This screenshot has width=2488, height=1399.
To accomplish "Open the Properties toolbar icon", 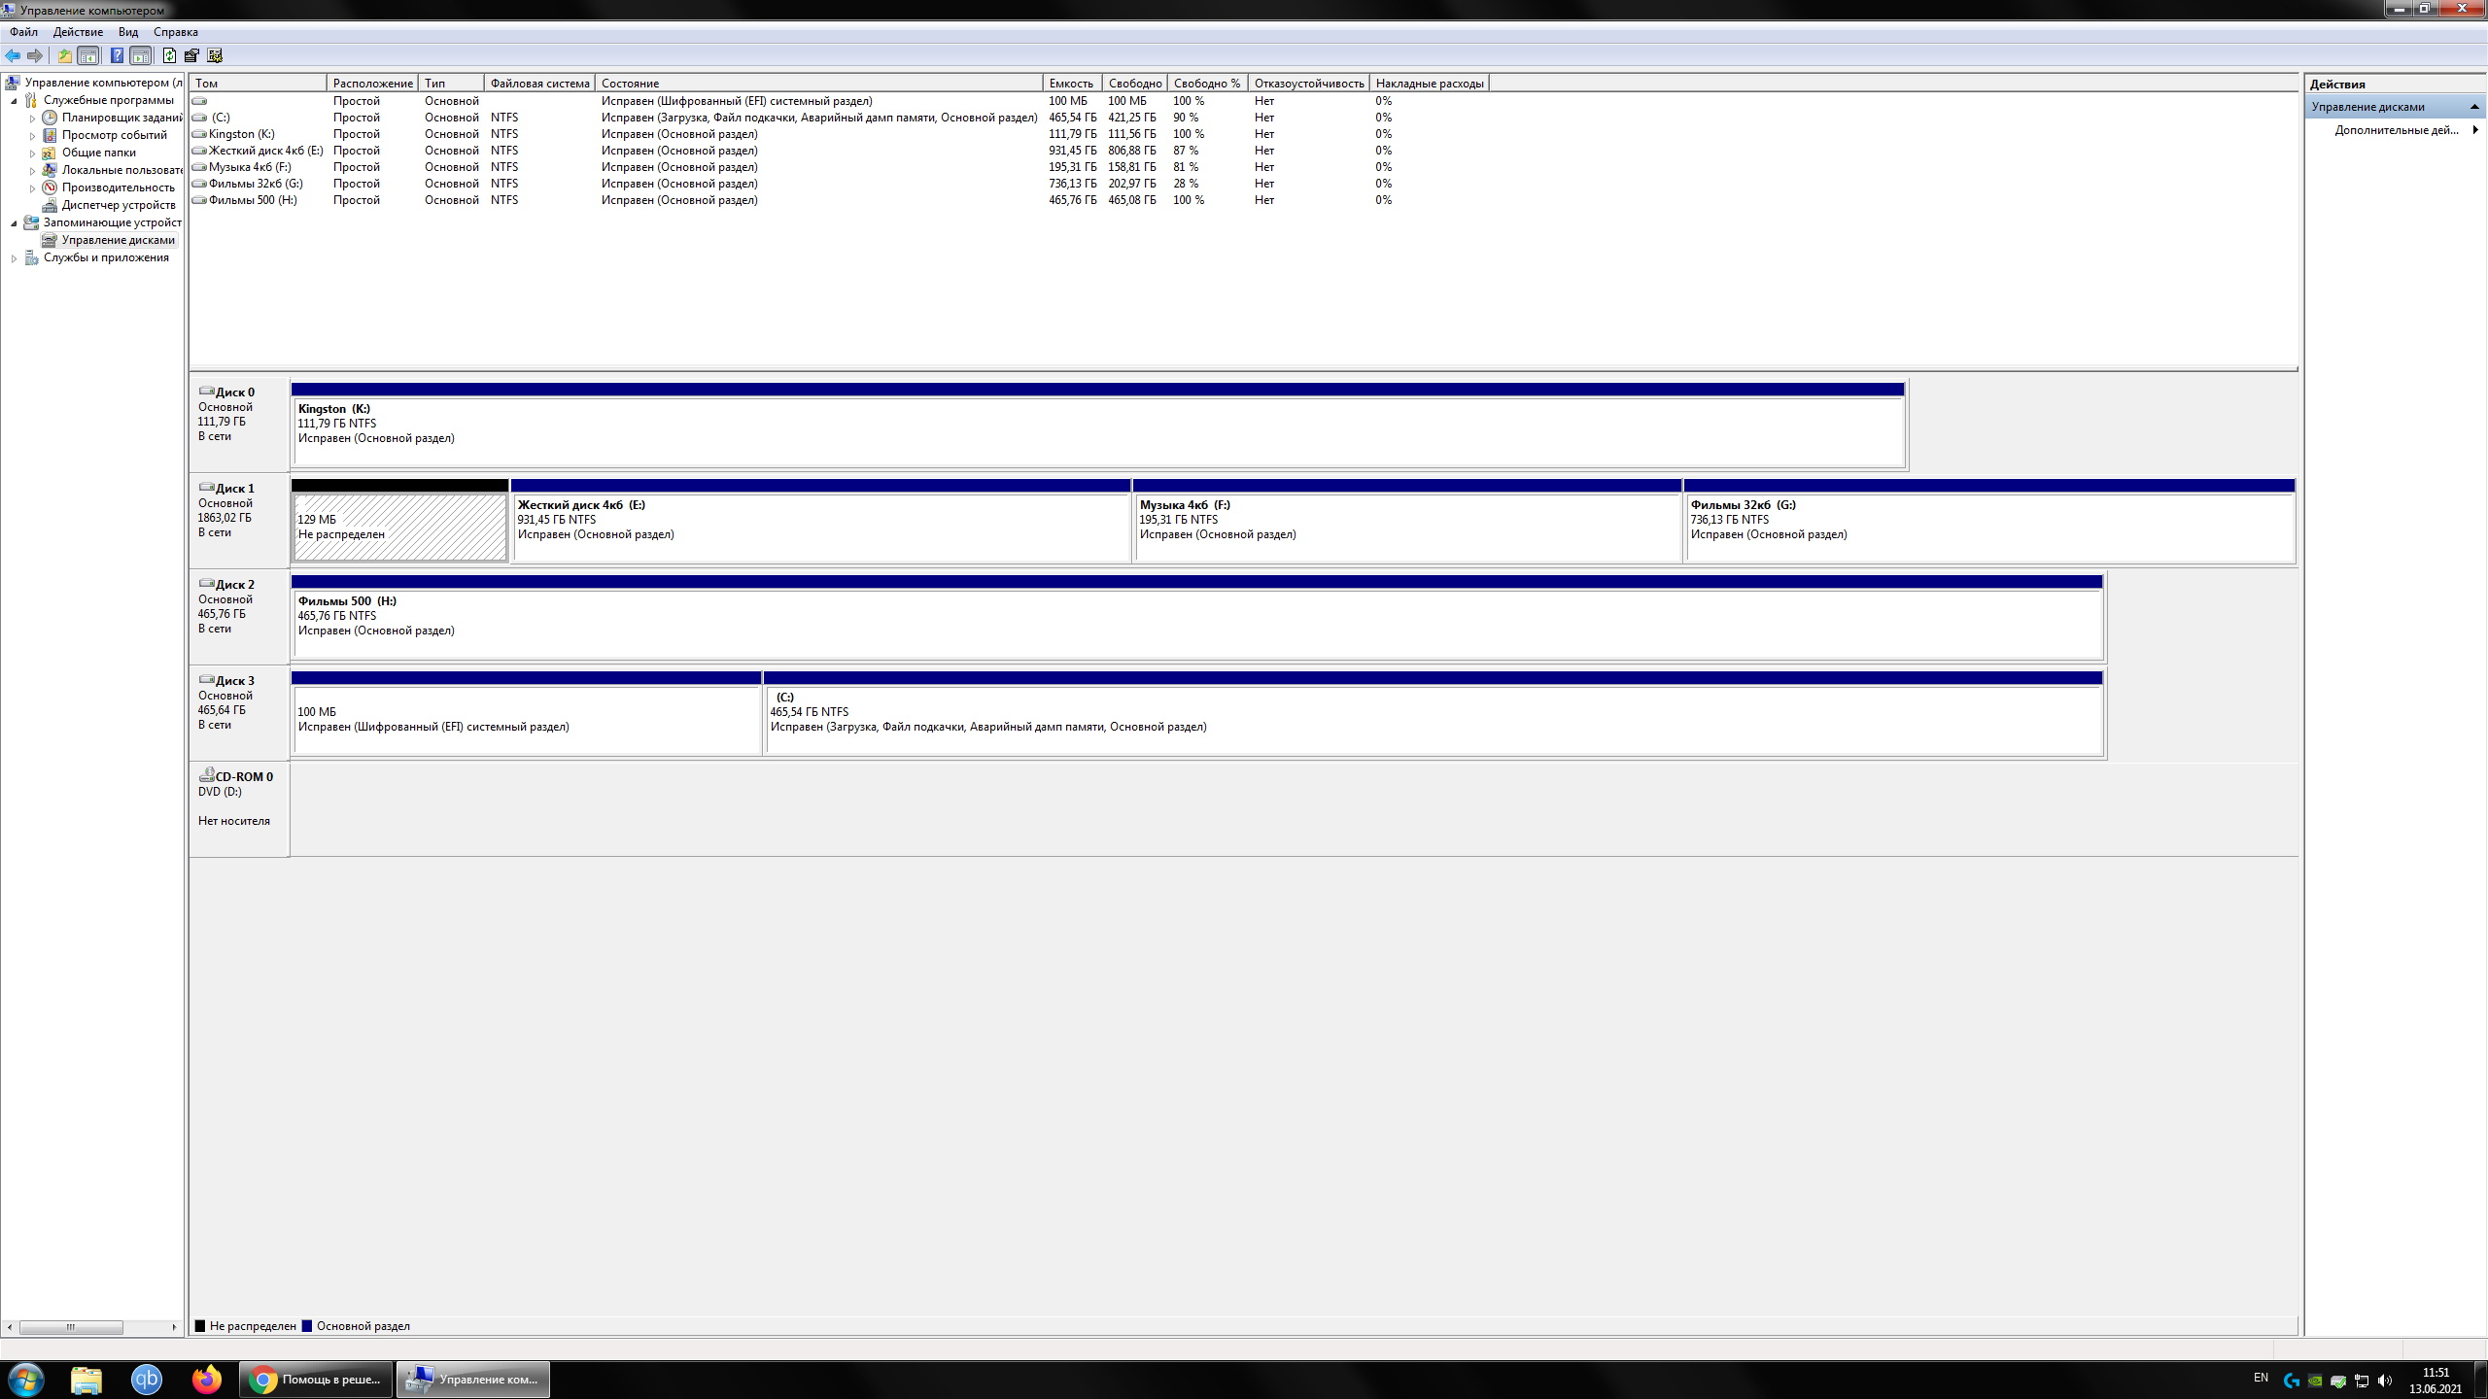I will tap(191, 55).
